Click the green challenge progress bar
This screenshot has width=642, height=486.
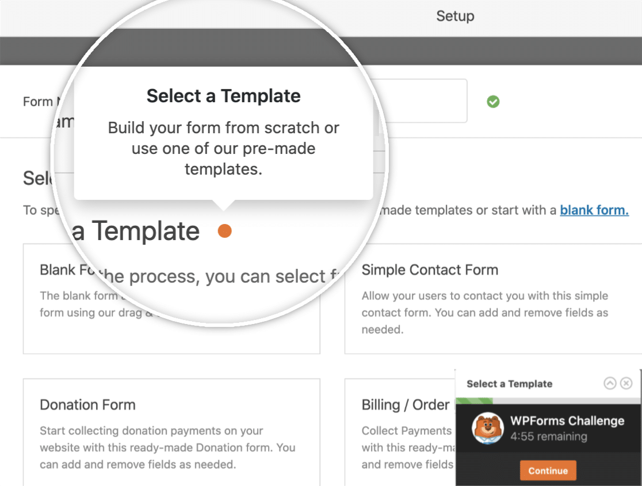click(x=475, y=400)
